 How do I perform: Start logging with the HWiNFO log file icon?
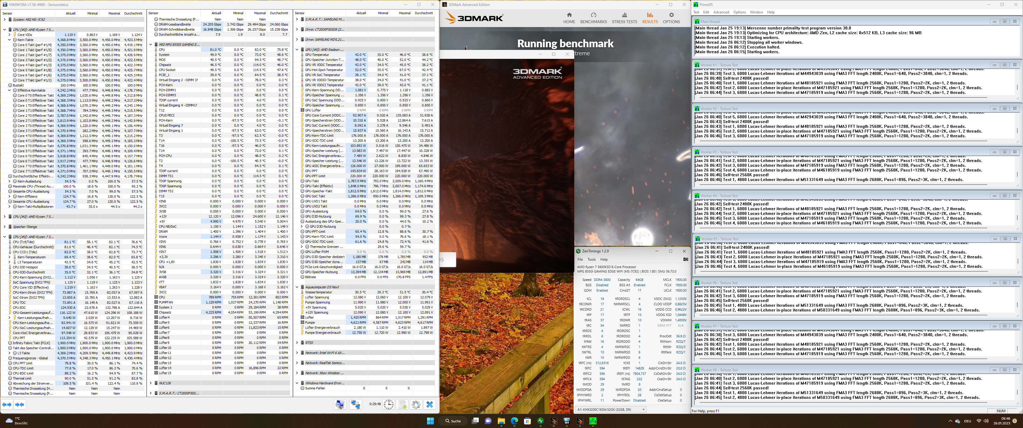coord(402,405)
